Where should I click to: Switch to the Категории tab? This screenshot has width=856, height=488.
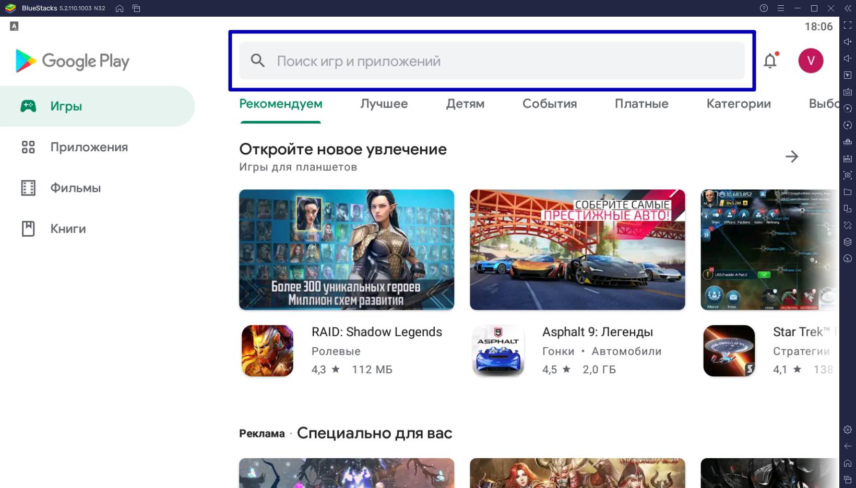[739, 104]
